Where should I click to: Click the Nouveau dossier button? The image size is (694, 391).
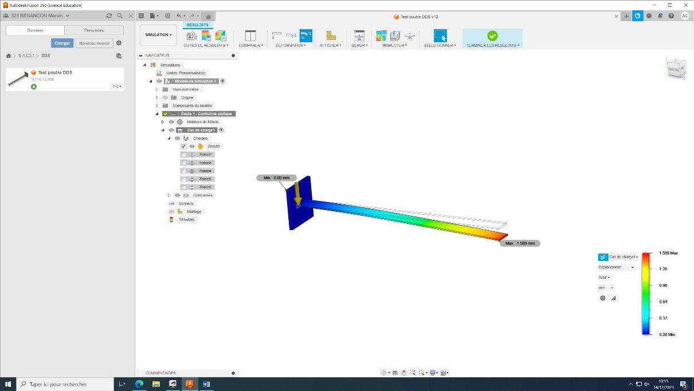click(x=95, y=43)
